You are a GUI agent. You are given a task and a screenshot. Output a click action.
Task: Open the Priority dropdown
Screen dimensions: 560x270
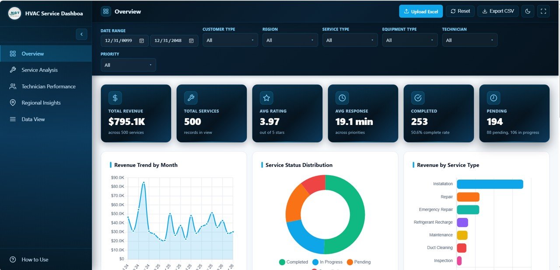(x=128, y=65)
